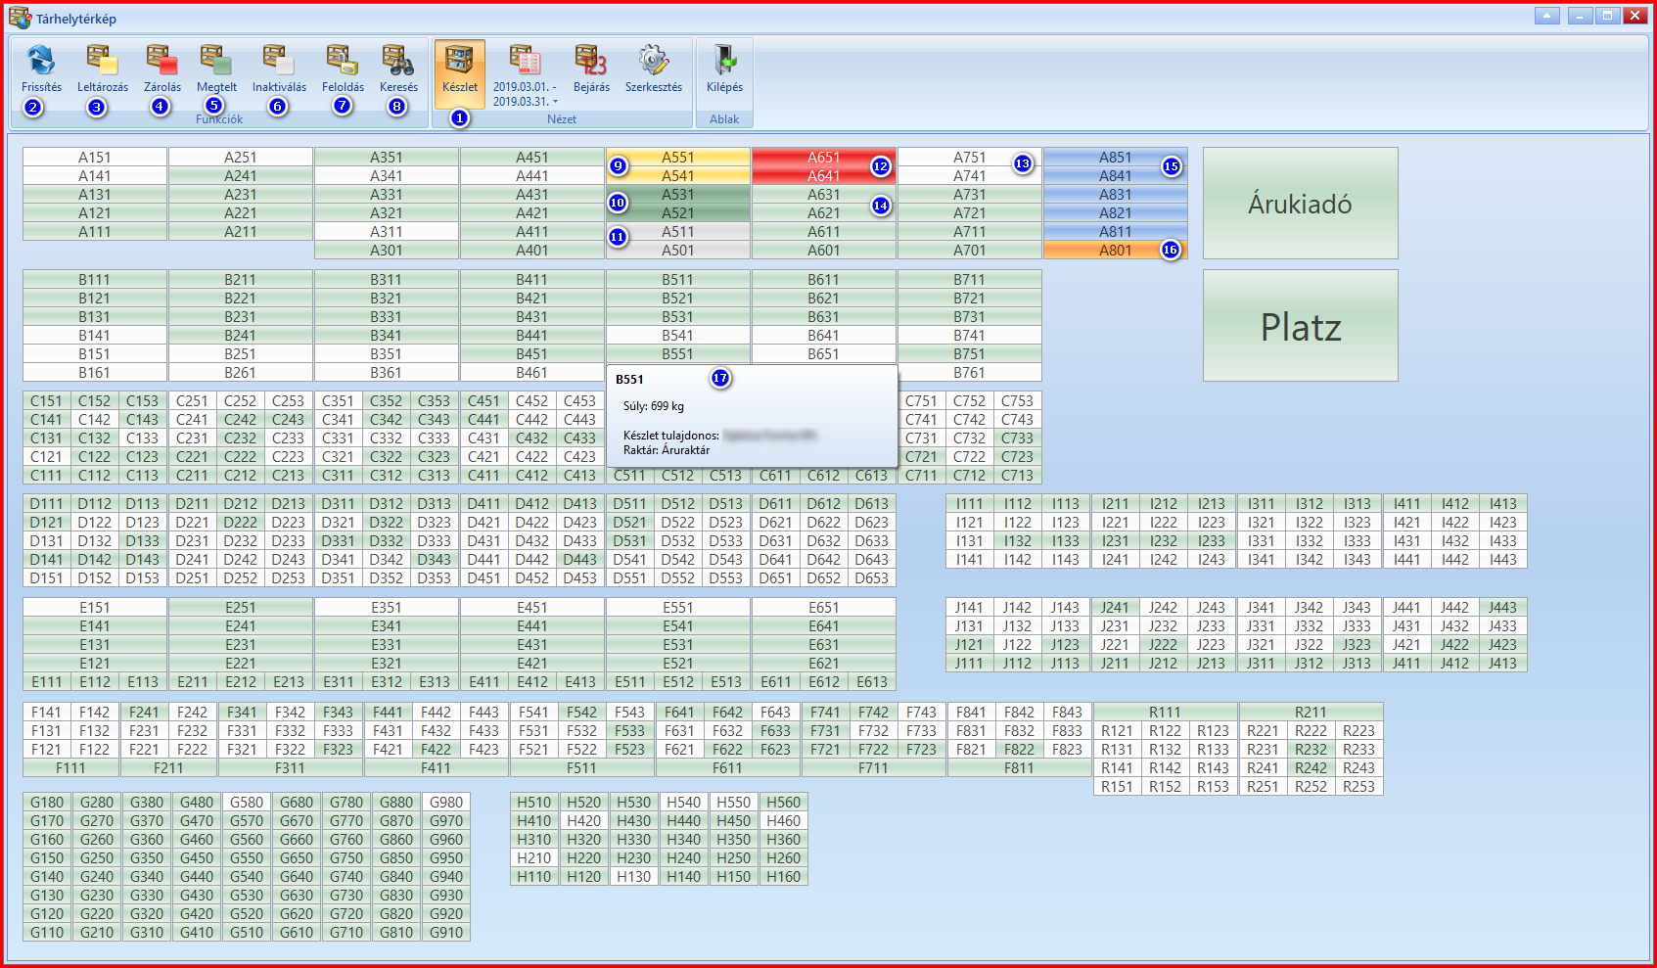Click storage cell R153
Image resolution: width=1657 pixels, height=968 pixels.
(x=1213, y=787)
